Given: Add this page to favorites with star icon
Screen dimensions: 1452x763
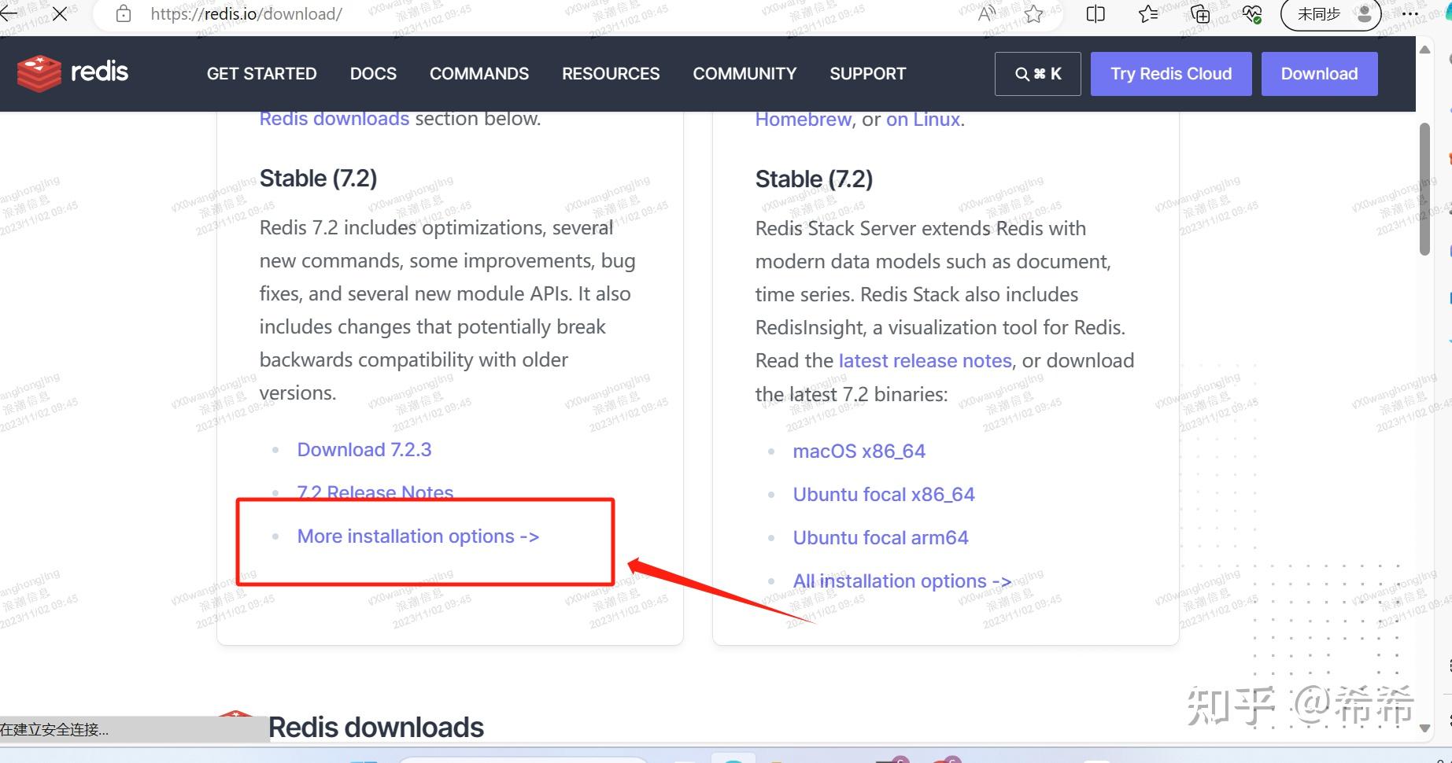Looking at the screenshot, I should click(x=1035, y=13).
